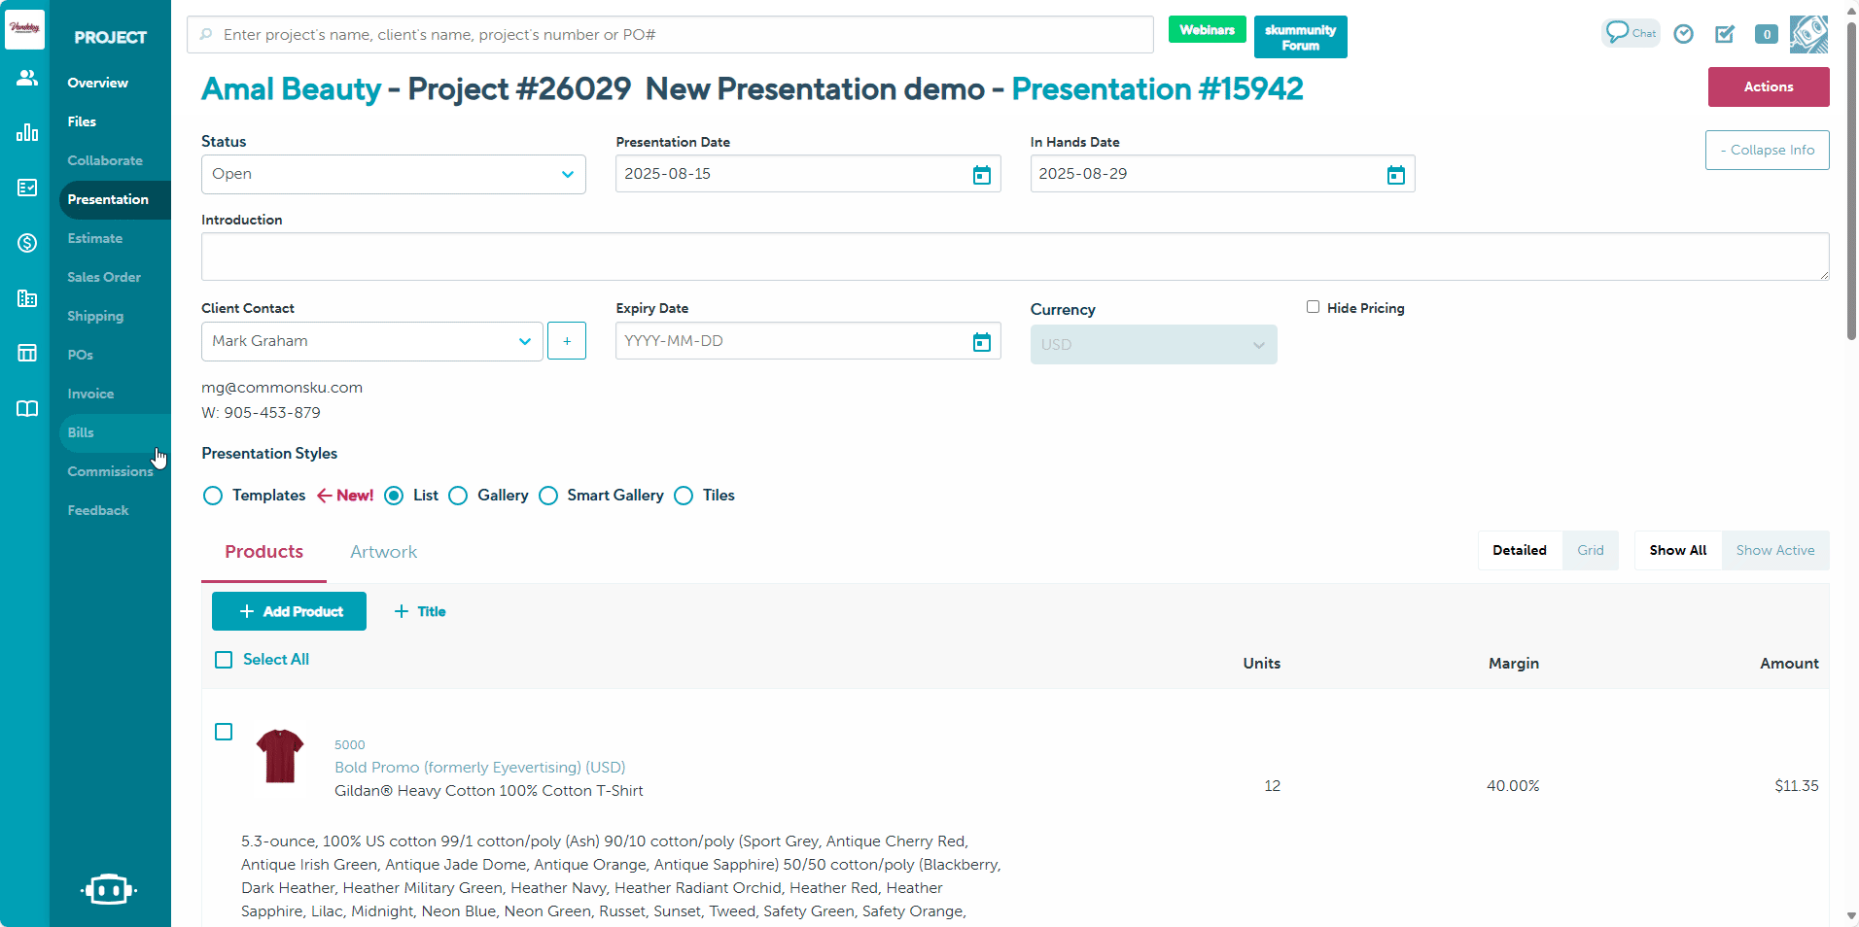Click into the Introduction text area
Image resolution: width=1859 pixels, height=927 pixels.
click(1014, 257)
